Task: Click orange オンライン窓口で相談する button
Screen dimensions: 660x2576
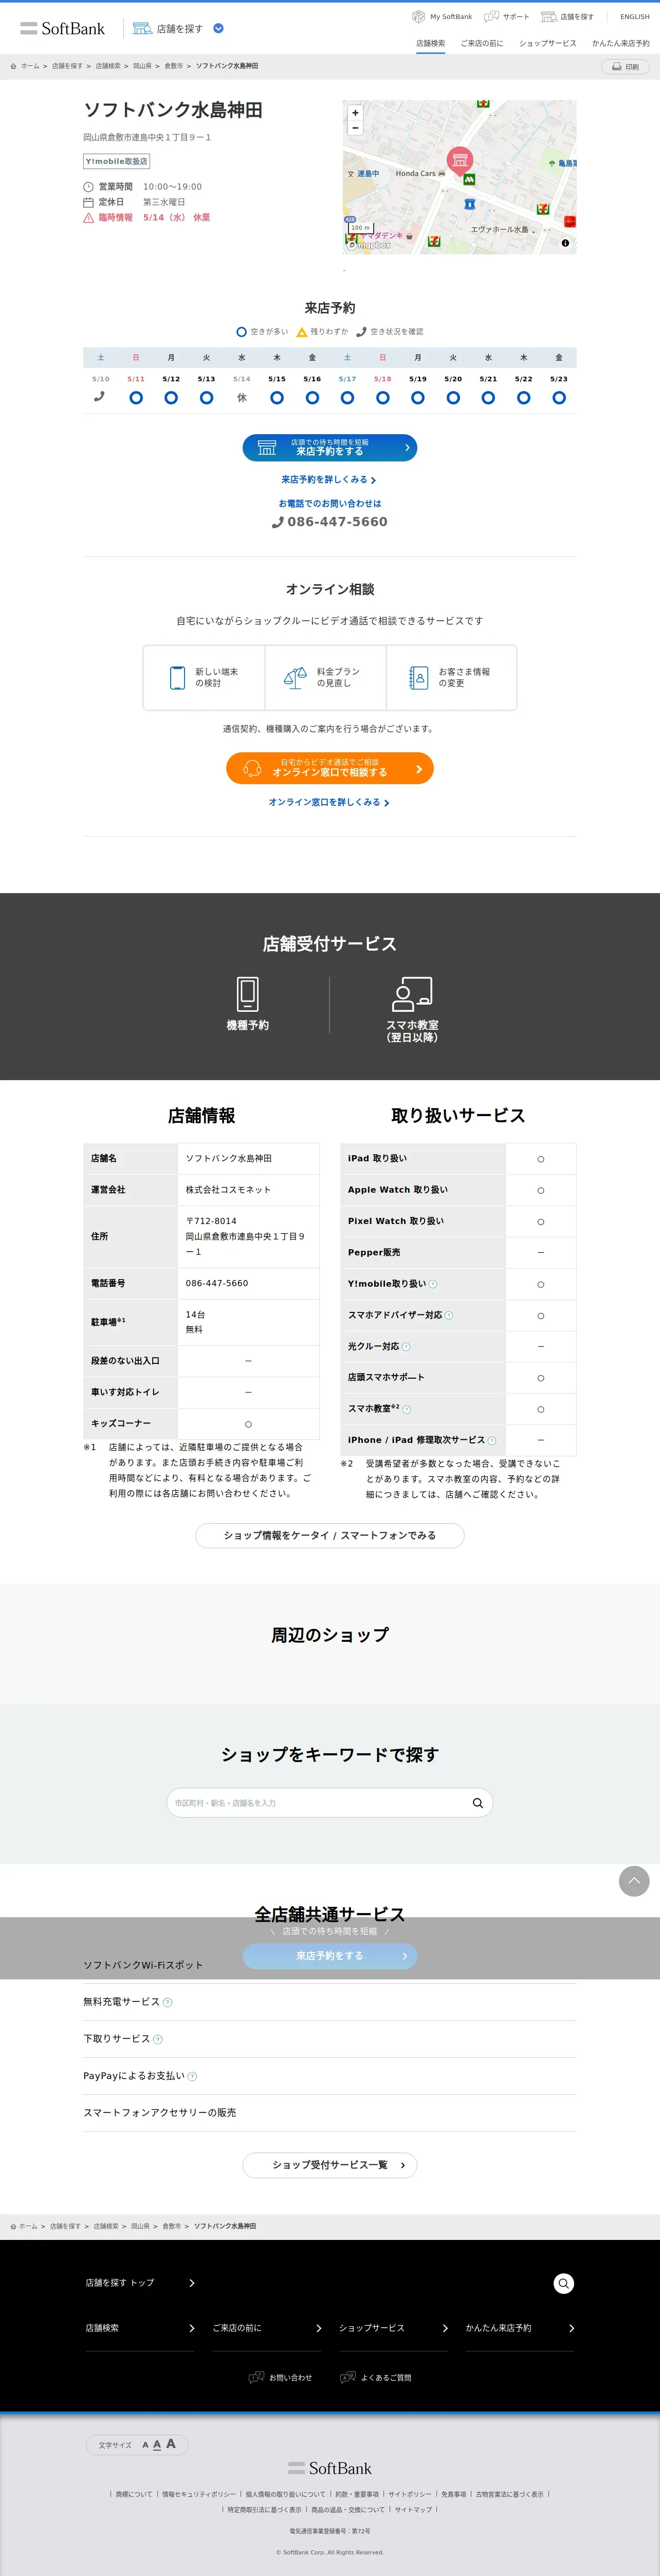Action: [330, 768]
